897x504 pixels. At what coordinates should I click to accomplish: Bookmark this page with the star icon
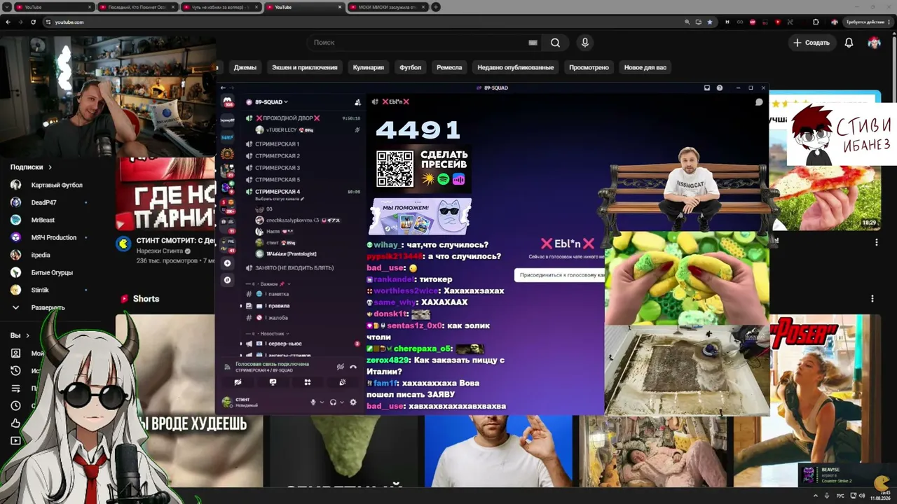[x=710, y=22]
